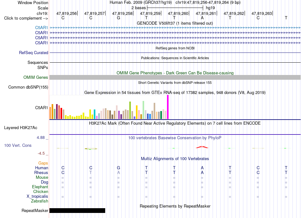Viewport: 301px width, 218px height.
Task: Select the black RepeatMasker element block
Action: coord(77,210)
